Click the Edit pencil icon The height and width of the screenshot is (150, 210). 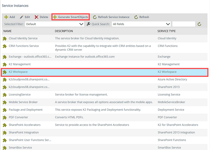pyautogui.click(x=22, y=17)
